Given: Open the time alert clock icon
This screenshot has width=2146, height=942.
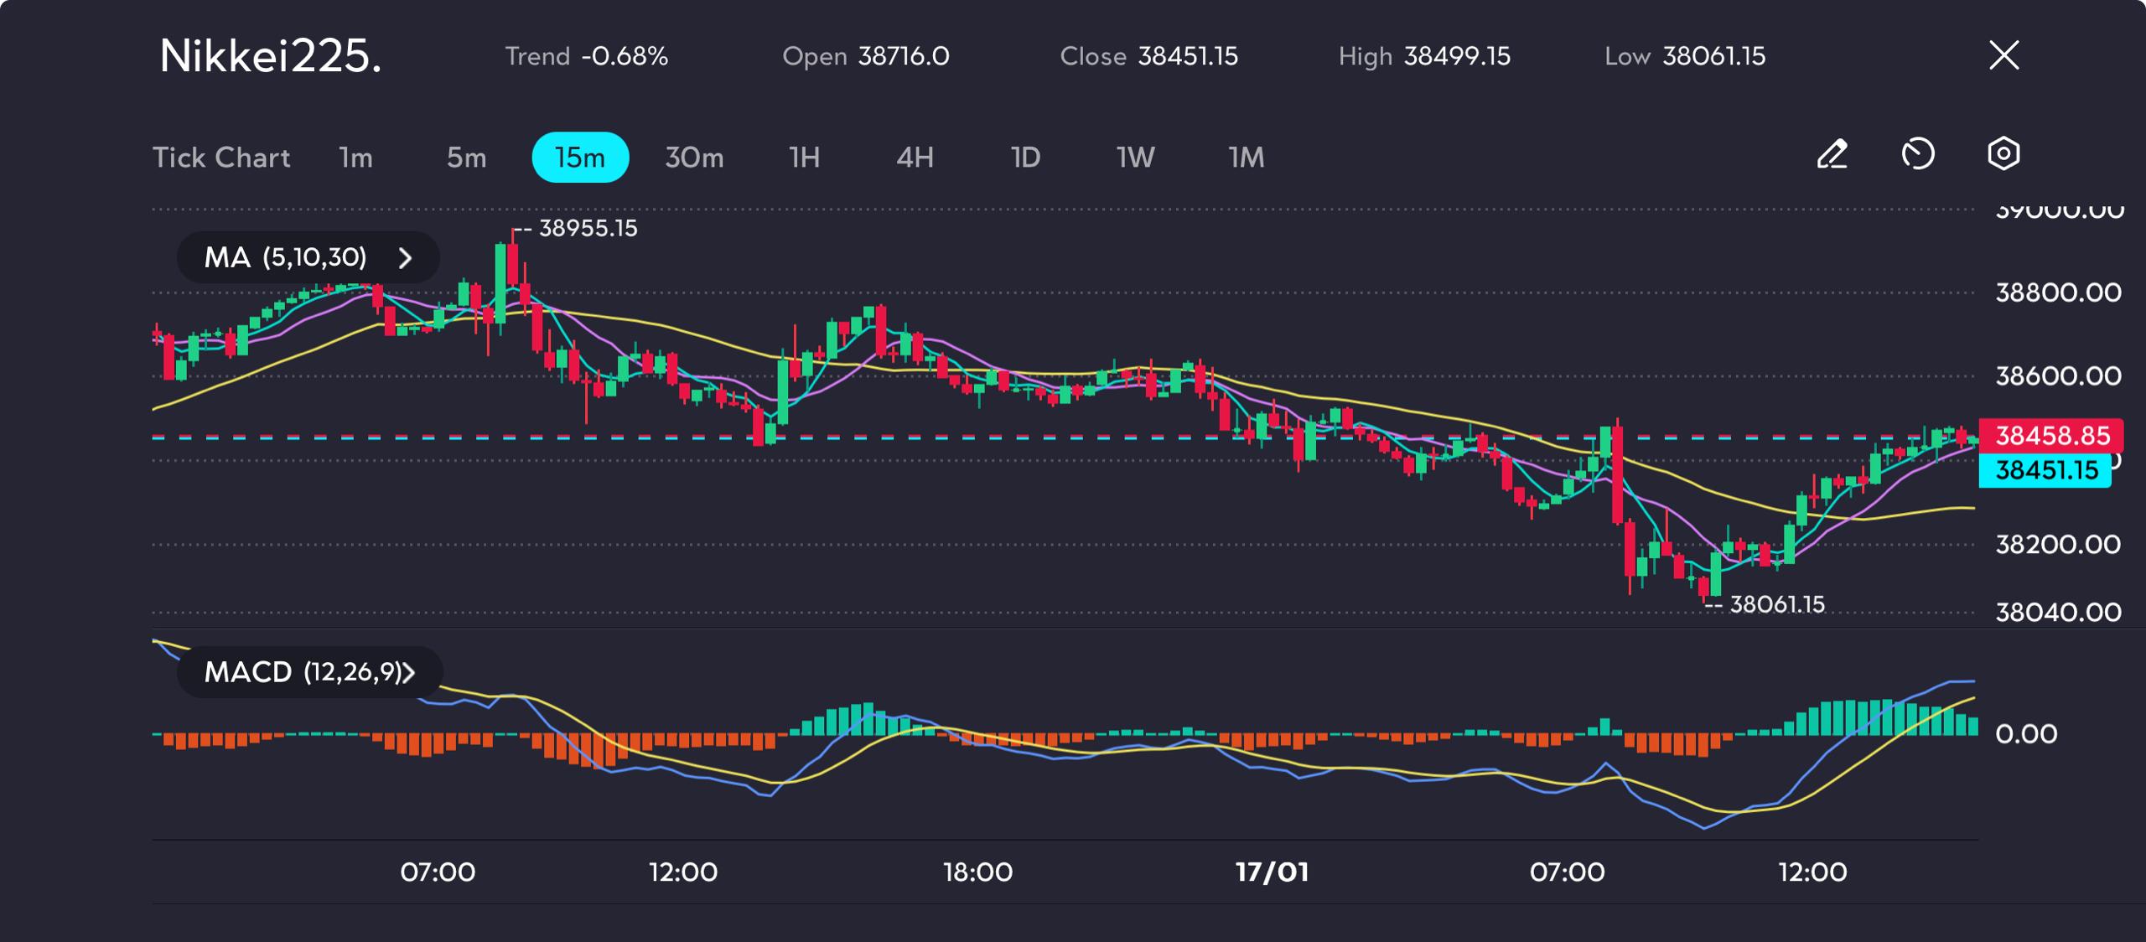Looking at the screenshot, I should 1918,154.
